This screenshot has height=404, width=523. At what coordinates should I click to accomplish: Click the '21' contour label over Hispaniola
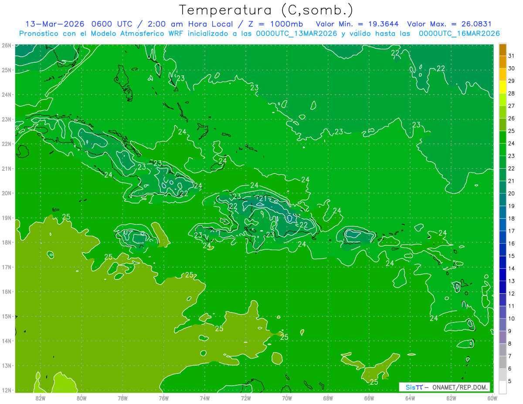coord(262,199)
